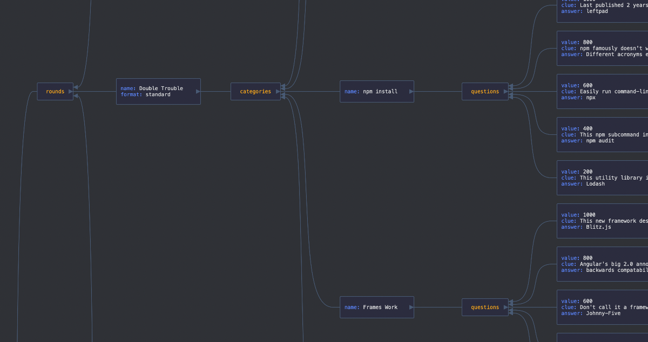Click the collapse arrow on the rounds node
Image resolution: width=648 pixels, height=342 pixels.
coord(69,91)
